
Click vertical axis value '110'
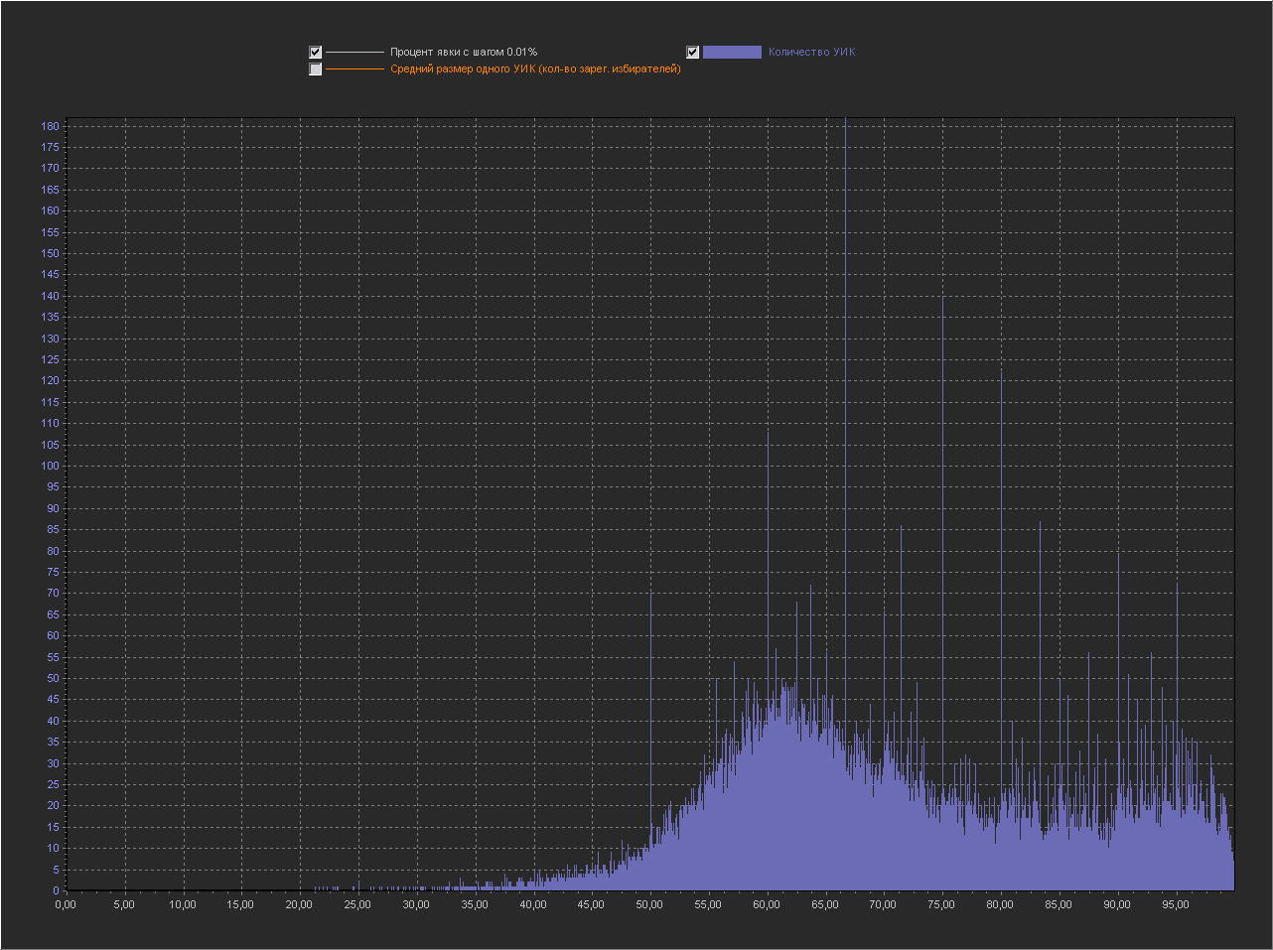click(x=51, y=423)
